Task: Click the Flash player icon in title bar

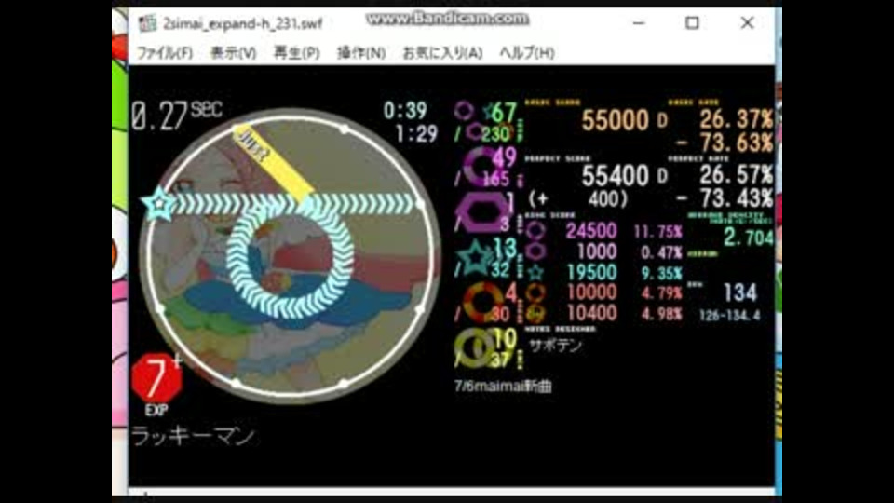Action: (147, 23)
